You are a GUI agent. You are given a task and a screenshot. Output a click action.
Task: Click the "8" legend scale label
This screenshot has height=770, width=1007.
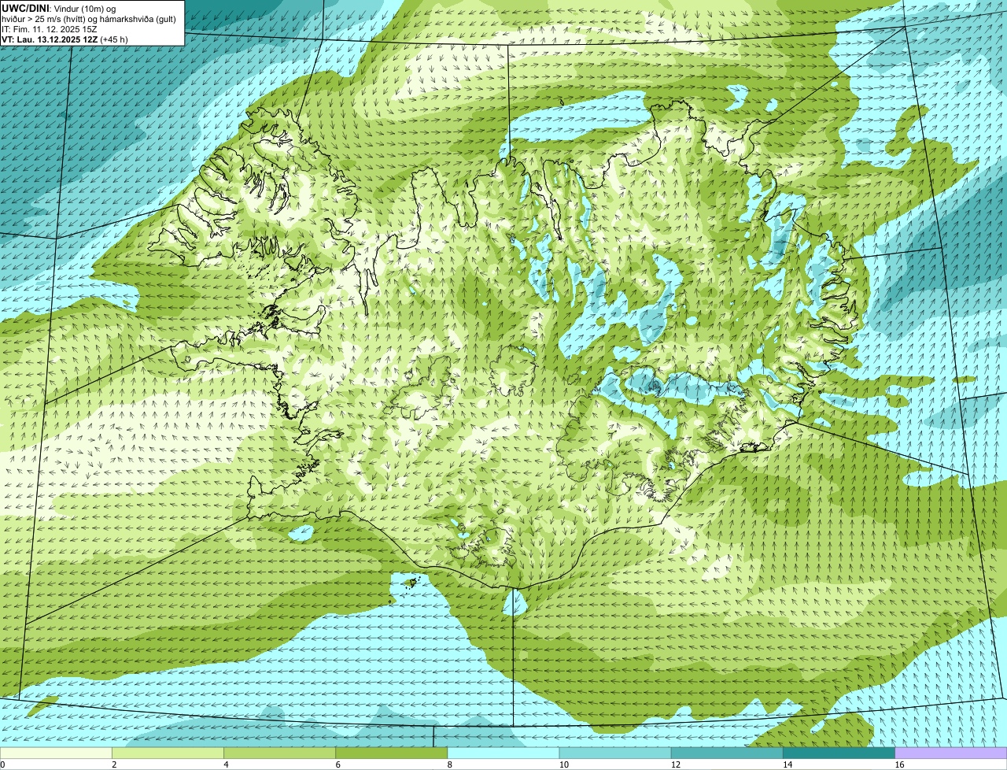450,764
